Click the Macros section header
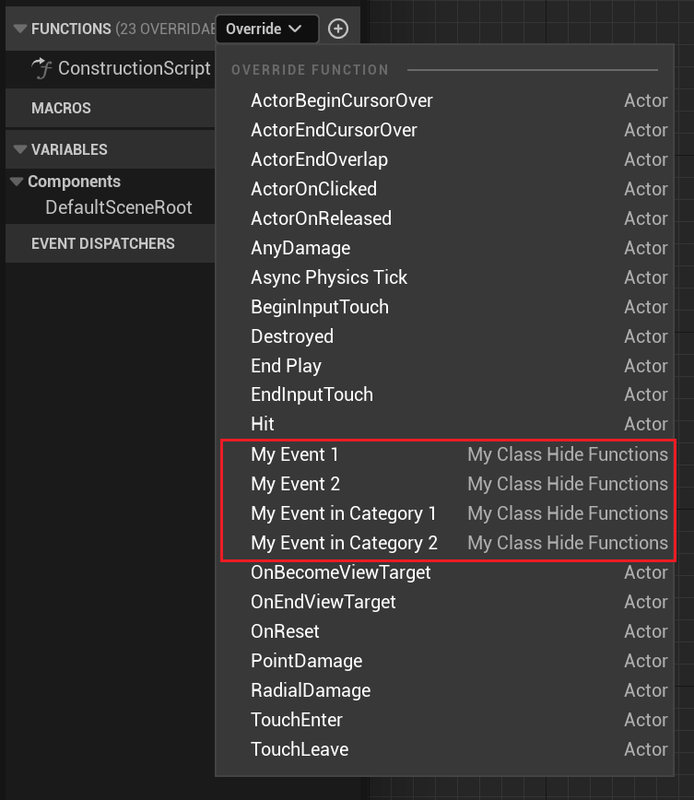This screenshot has width=694, height=800. click(x=61, y=108)
